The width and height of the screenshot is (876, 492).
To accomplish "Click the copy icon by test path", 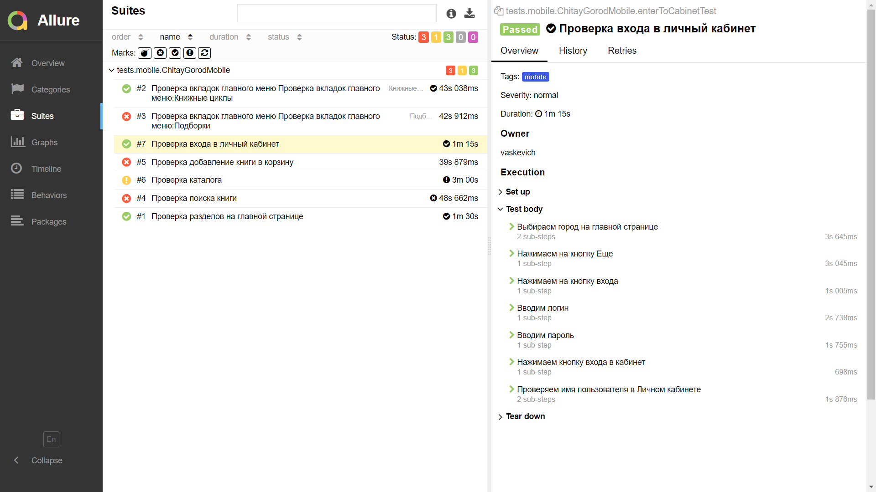I will [499, 11].
